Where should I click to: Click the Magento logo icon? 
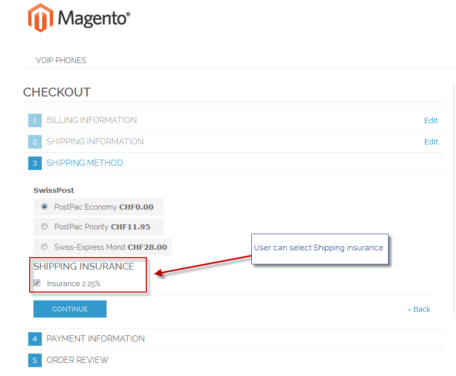(41, 18)
